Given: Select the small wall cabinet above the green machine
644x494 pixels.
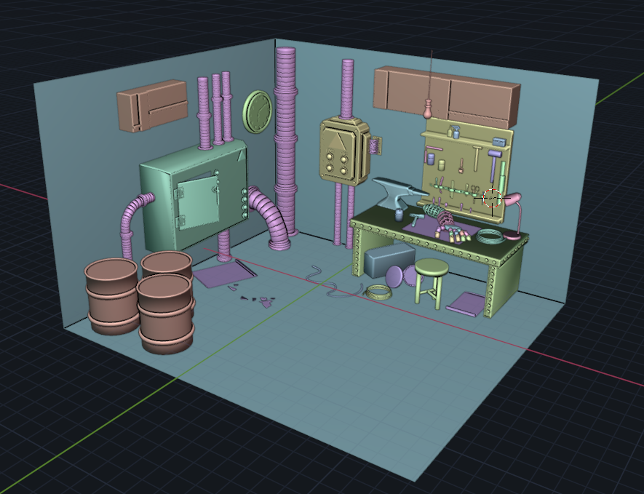Looking at the screenshot, I should click(152, 106).
